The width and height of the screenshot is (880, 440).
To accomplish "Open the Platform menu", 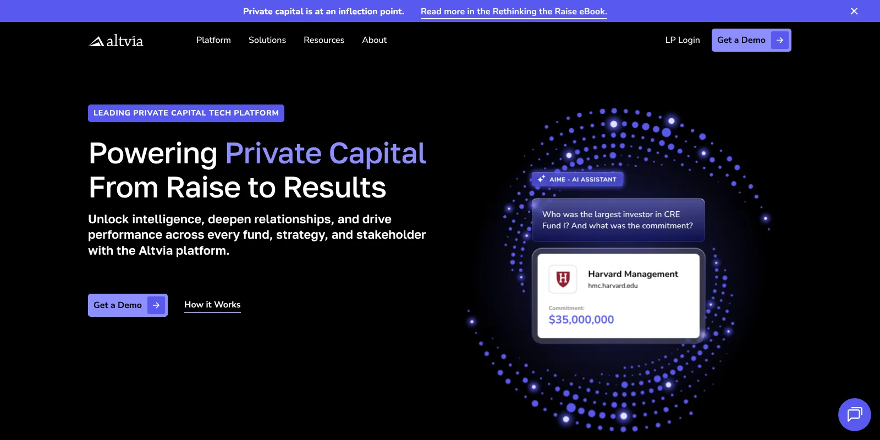I will click(x=213, y=40).
